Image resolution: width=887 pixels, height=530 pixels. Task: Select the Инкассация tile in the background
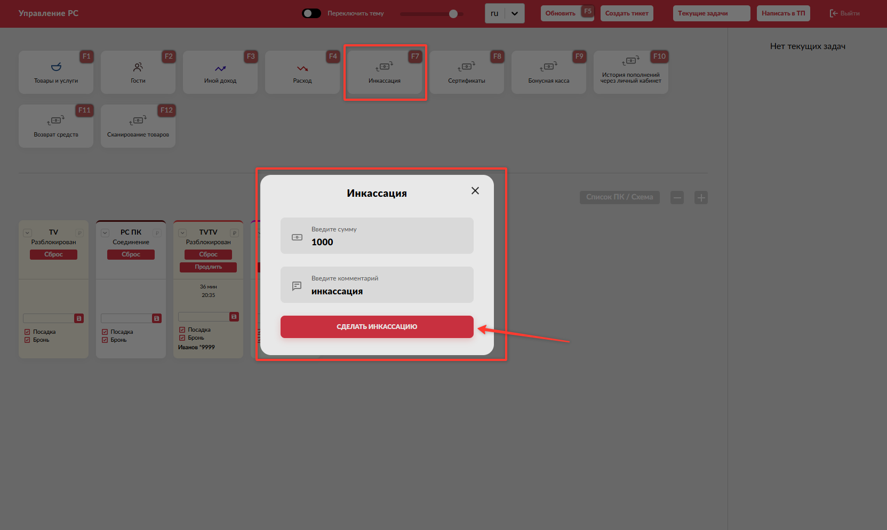385,73
